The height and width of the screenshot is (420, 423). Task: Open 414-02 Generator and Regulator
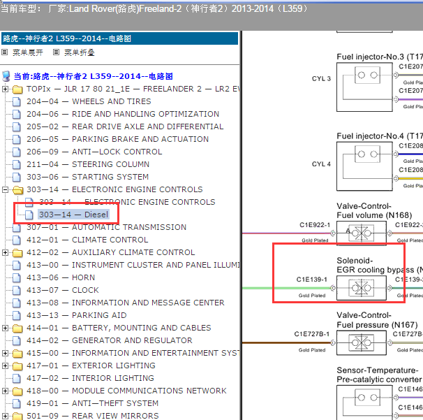pyautogui.click(x=110, y=340)
